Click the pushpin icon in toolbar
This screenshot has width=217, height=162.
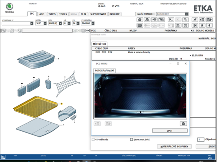point(195,20)
